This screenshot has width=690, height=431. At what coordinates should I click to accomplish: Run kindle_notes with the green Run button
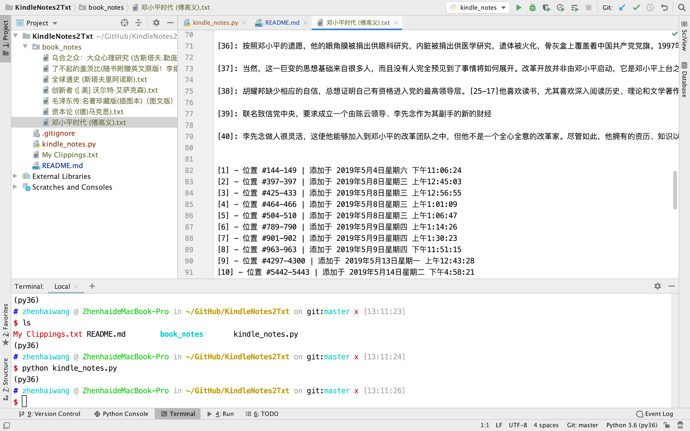[519, 8]
